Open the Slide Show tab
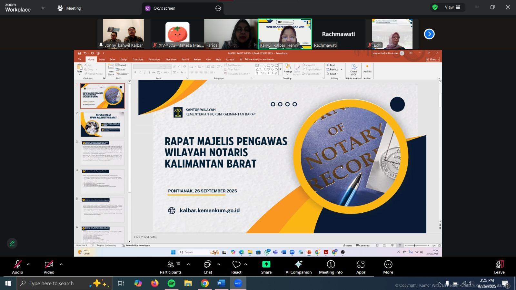 171,59
